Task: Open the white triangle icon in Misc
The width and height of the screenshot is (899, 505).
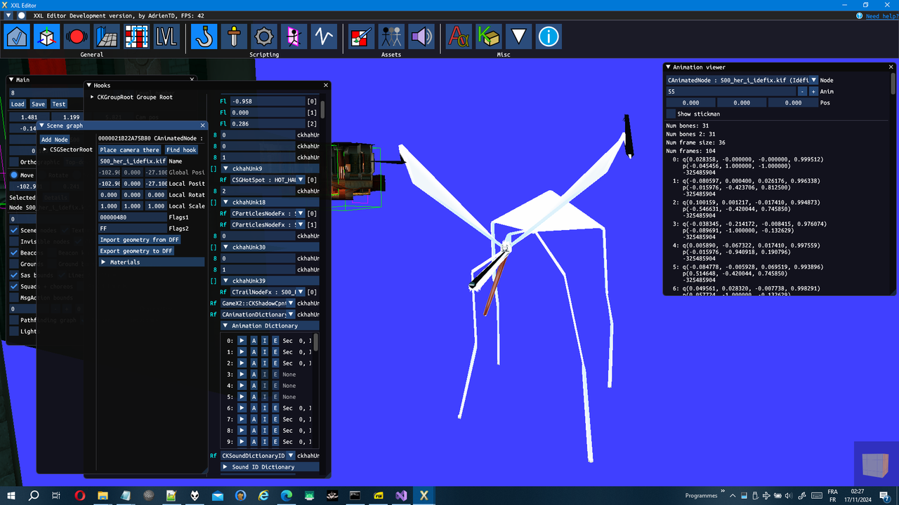Action: pos(518,36)
